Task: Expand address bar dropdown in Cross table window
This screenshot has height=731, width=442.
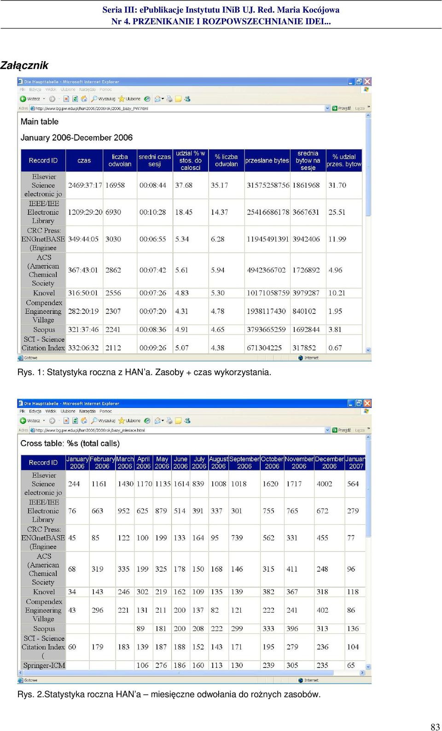Action: pos(328,430)
